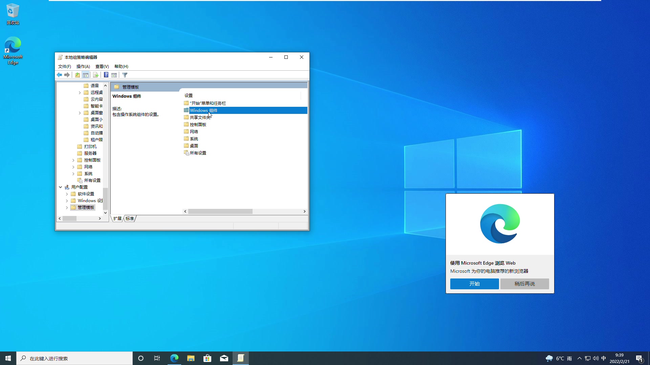
Task: Click the Filter funnel toolbar icon
Action: [x=125, y=75]
